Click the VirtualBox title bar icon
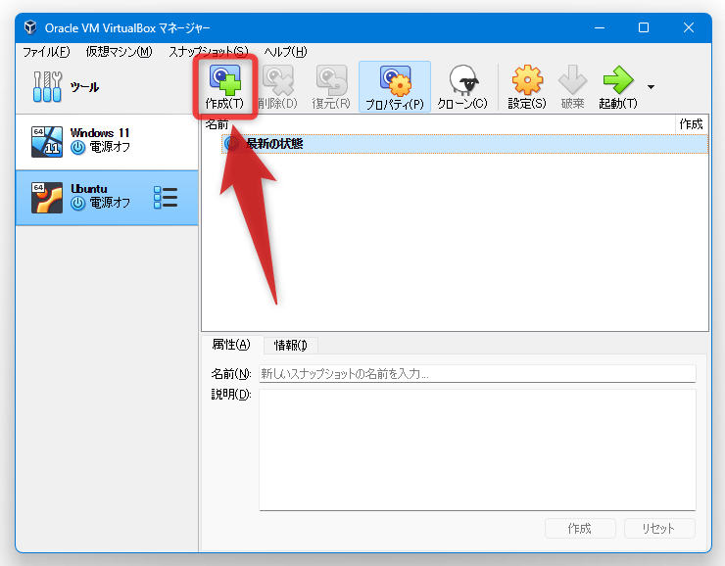The image size is (725, 566). coord(30,27)
